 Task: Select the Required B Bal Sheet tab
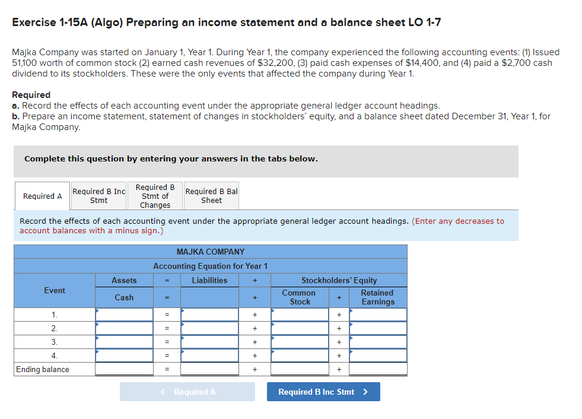211,196
